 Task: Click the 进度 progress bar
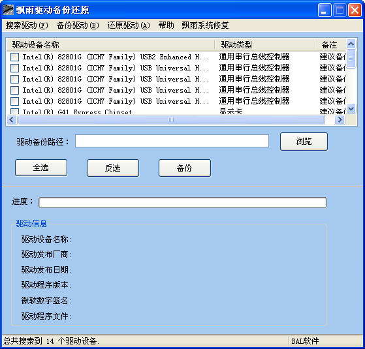(x=182, y=202)
